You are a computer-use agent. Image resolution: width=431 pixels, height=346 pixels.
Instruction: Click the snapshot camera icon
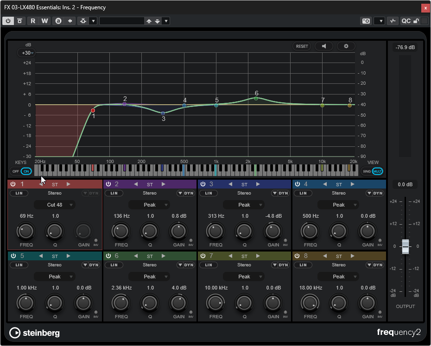click(x=366, y=21)
